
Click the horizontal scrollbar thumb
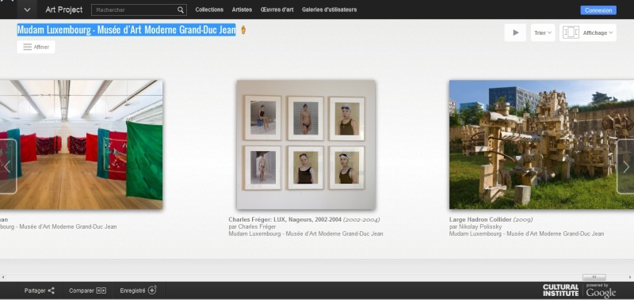(594, 277)
